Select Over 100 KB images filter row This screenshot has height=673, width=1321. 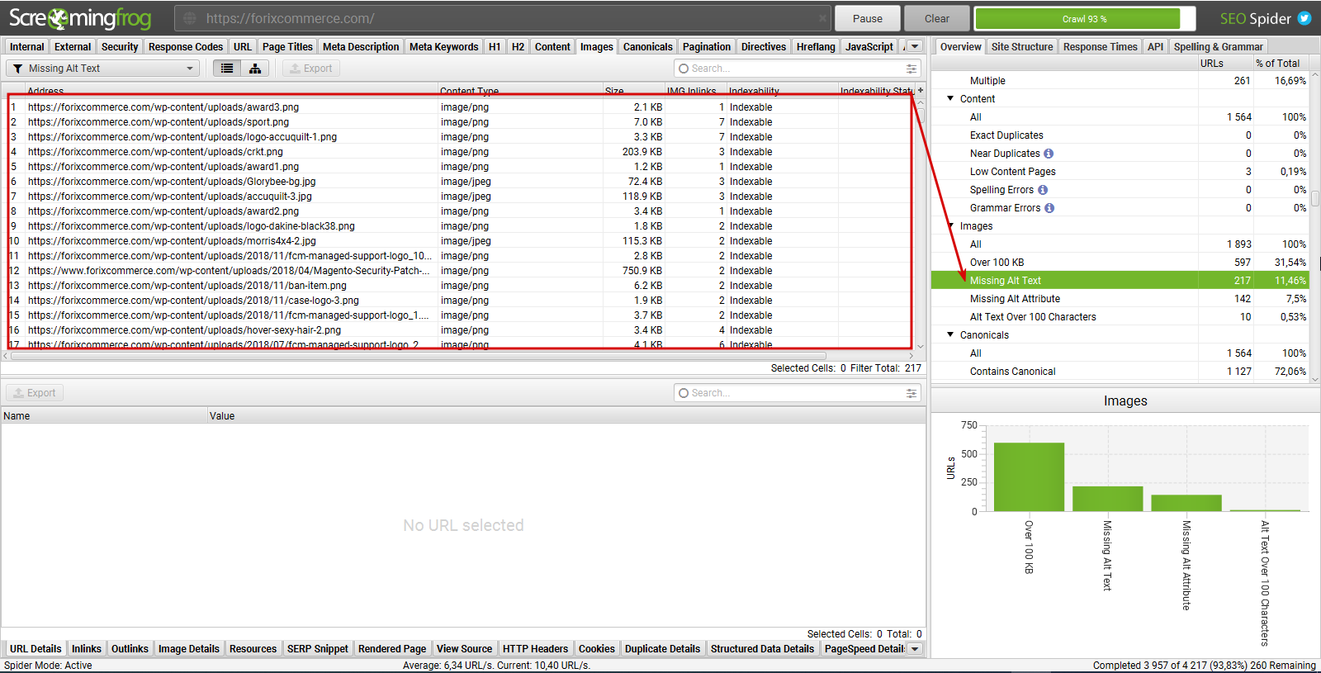(x=1120, y=263)
